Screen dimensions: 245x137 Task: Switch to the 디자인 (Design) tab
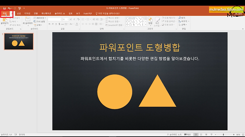[27, 13]
